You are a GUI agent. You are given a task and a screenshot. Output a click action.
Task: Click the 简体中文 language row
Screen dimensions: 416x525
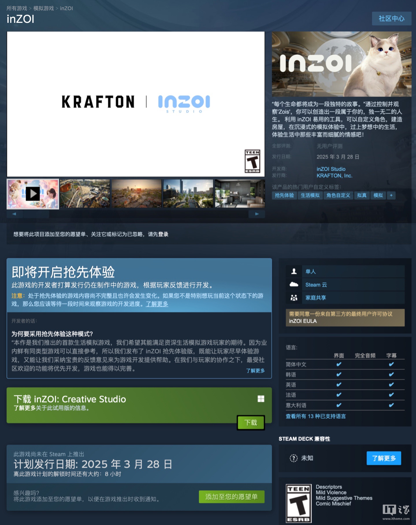click(x=345, y=364)
